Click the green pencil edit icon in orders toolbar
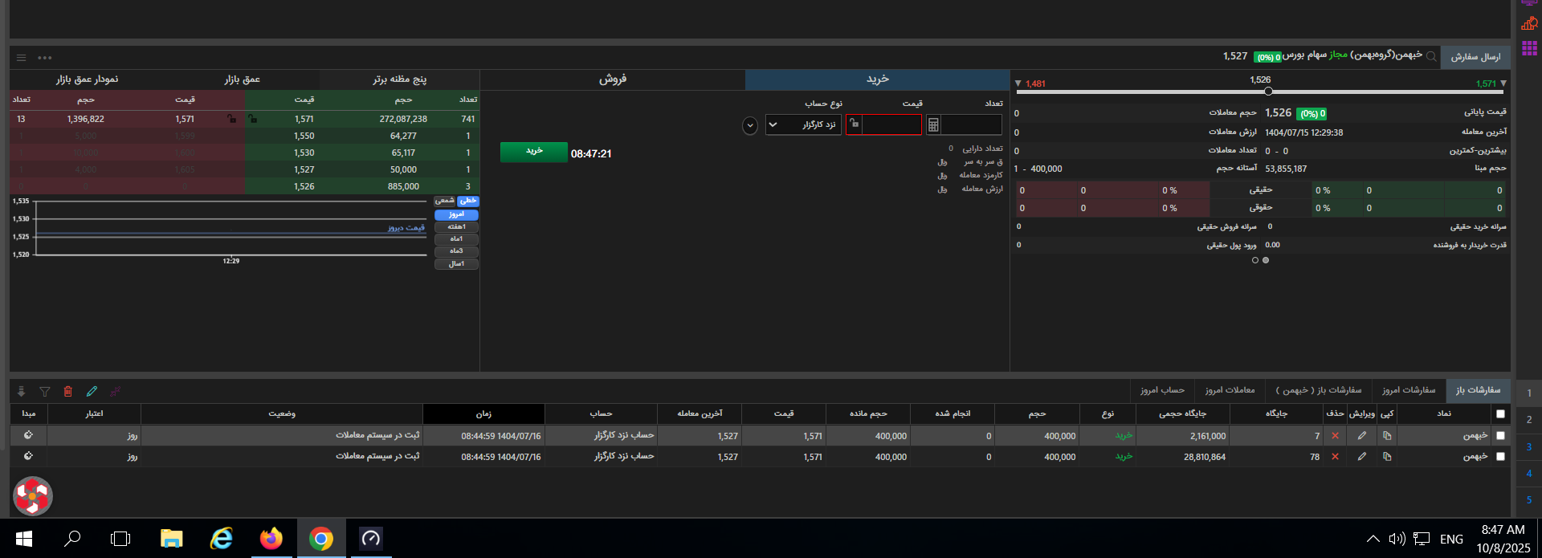 (92, 392)
